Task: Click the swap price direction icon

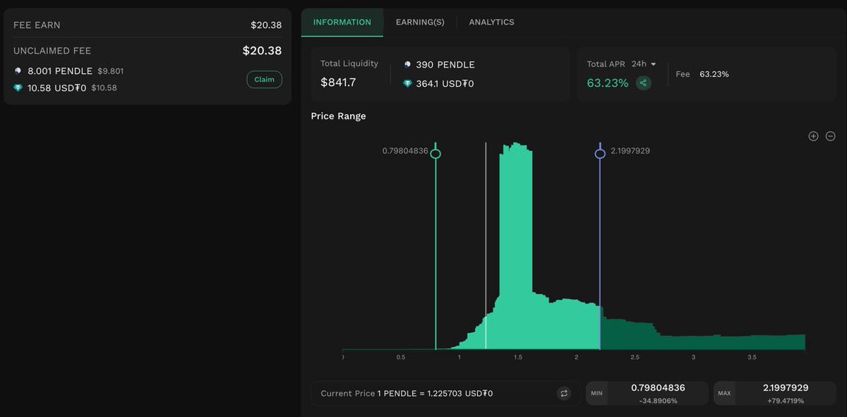Action: (564, 394)
